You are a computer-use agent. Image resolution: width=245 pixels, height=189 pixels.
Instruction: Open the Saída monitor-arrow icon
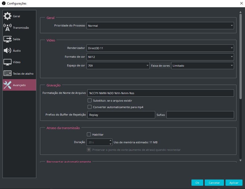point(8,39)
